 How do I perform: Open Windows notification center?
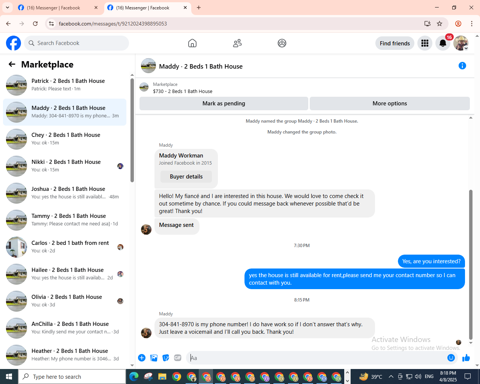point(468,376)
